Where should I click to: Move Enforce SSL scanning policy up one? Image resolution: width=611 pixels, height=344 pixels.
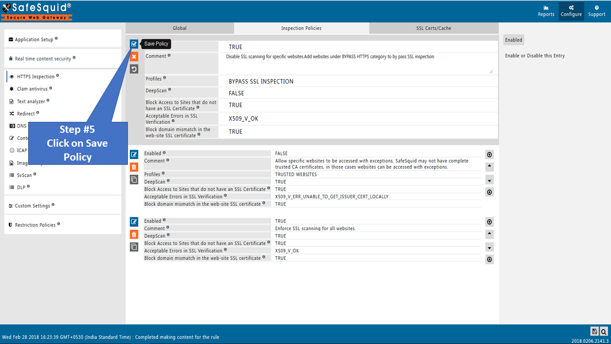click(x=489, y=234)
